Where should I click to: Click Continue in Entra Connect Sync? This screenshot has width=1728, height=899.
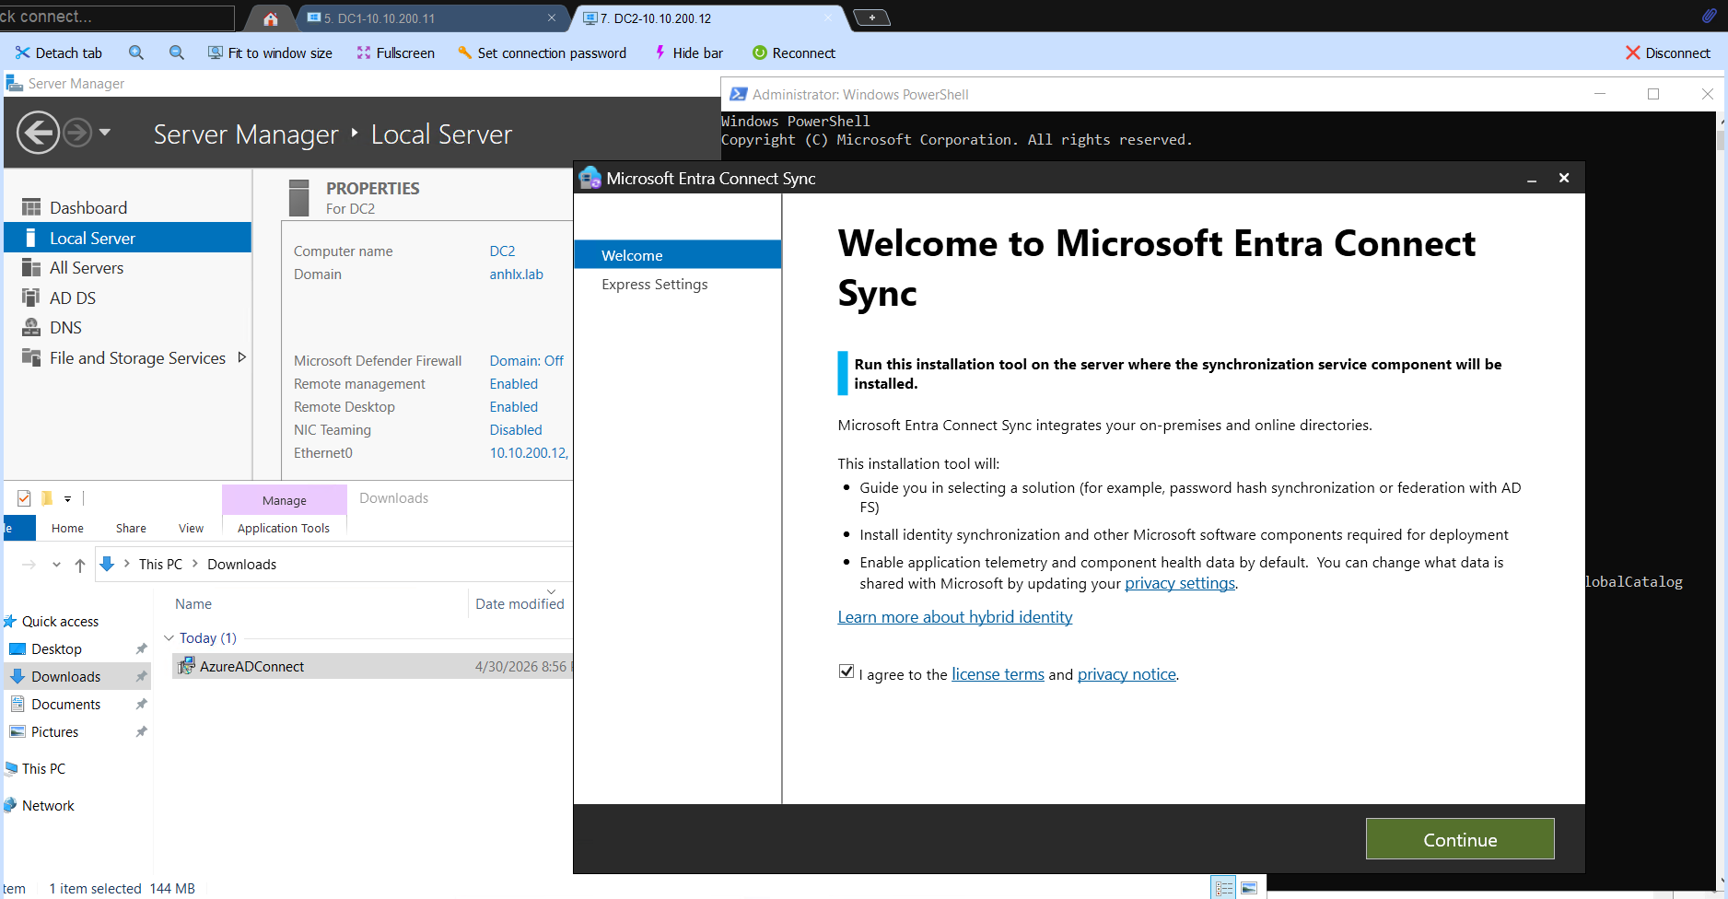coord(1460,839)
